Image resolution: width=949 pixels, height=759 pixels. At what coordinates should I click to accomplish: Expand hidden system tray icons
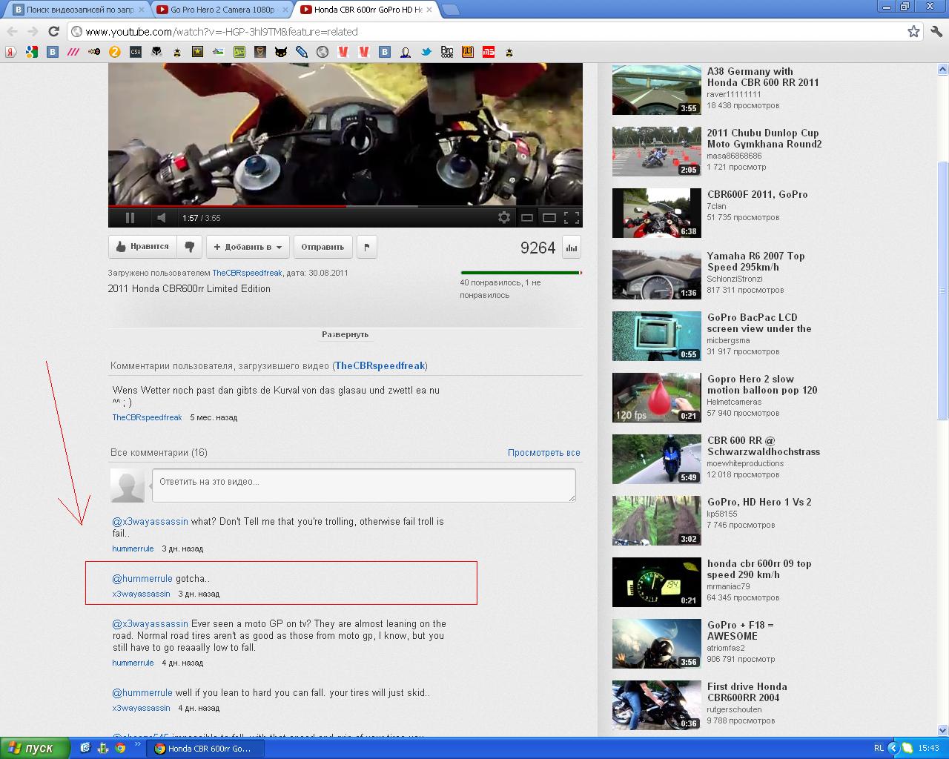pyautogui.click(x=893, y=749)
